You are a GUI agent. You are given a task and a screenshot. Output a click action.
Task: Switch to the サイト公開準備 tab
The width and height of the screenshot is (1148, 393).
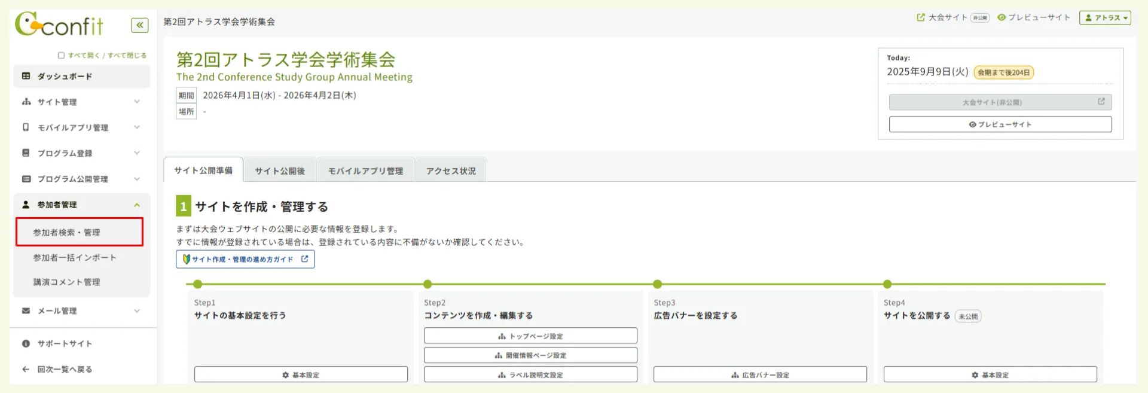coord(203,170)
